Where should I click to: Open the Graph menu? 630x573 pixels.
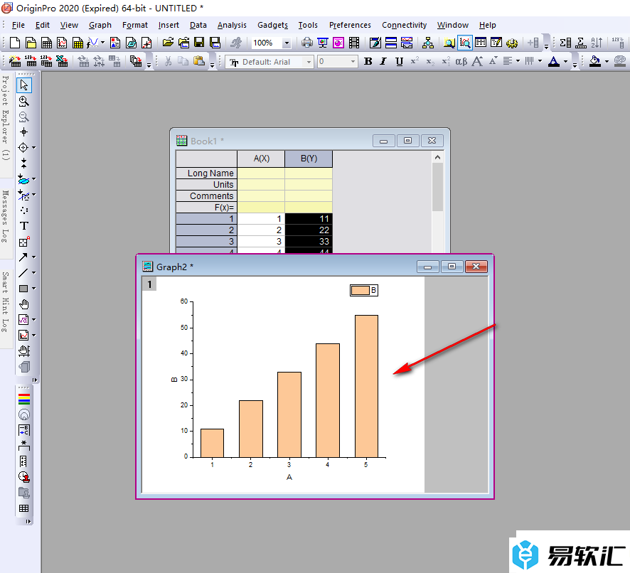click(x=100, y=25)
